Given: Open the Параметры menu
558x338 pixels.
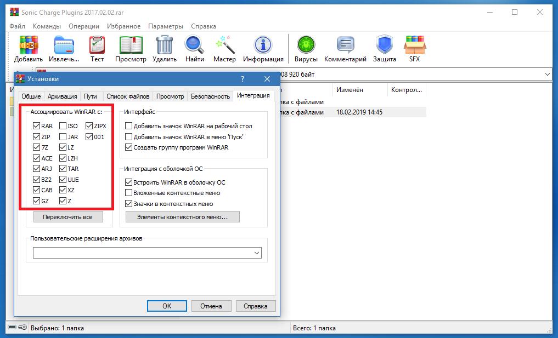Looking at the screenshot, I should [x=166, y=26].
